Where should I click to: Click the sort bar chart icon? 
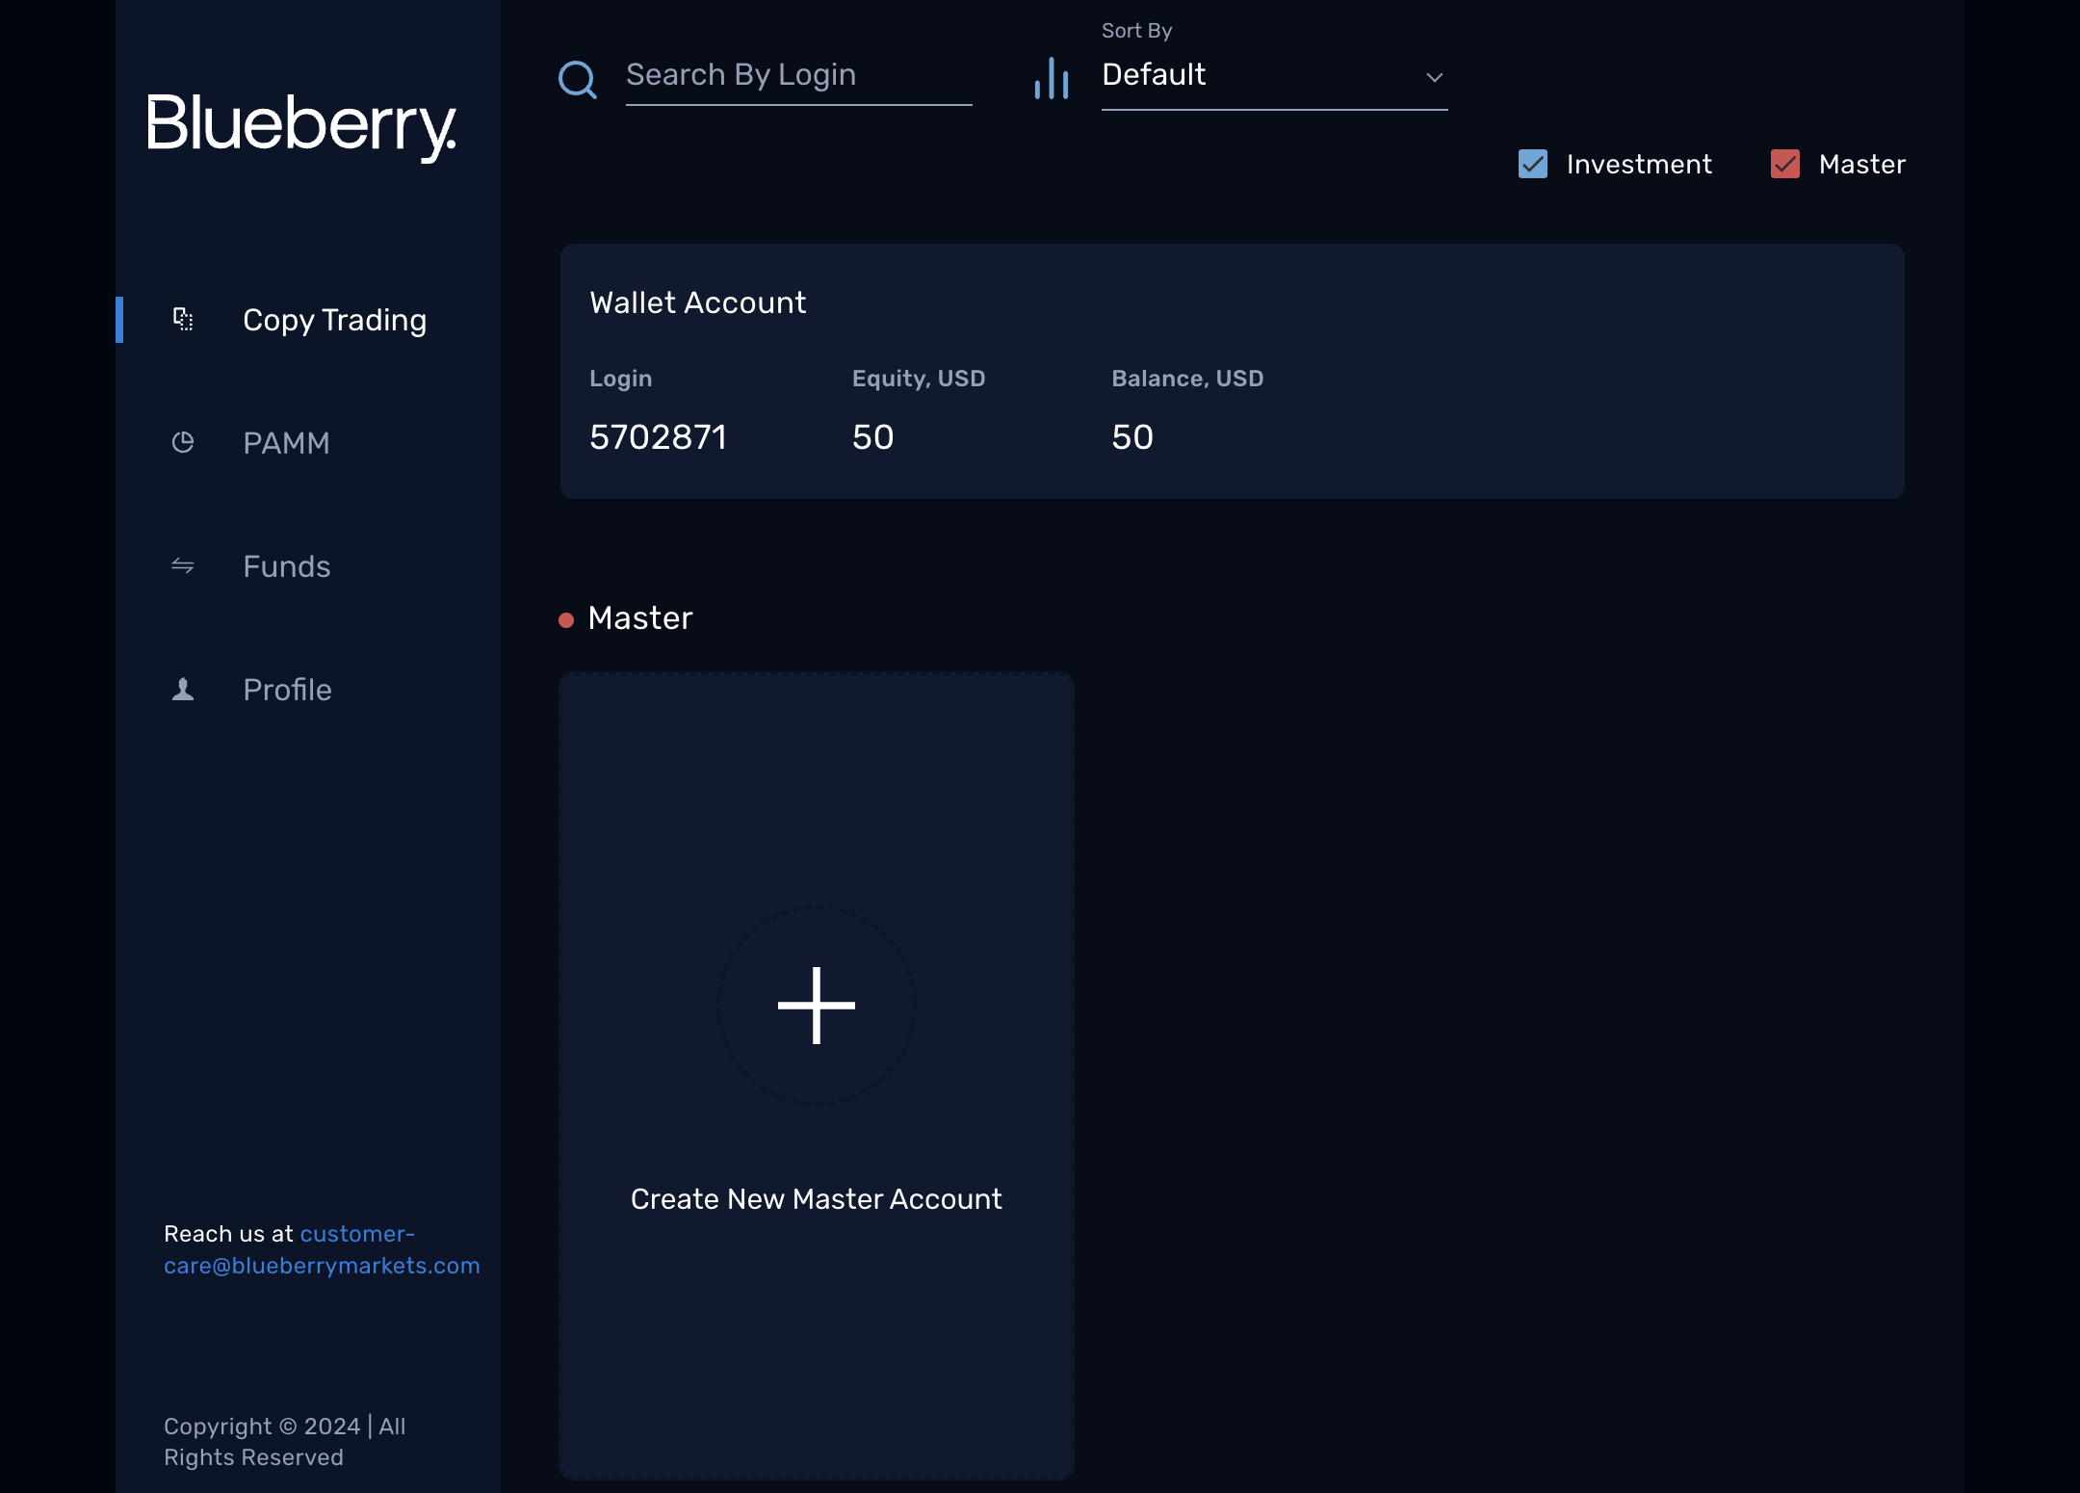click(1052, 78)
